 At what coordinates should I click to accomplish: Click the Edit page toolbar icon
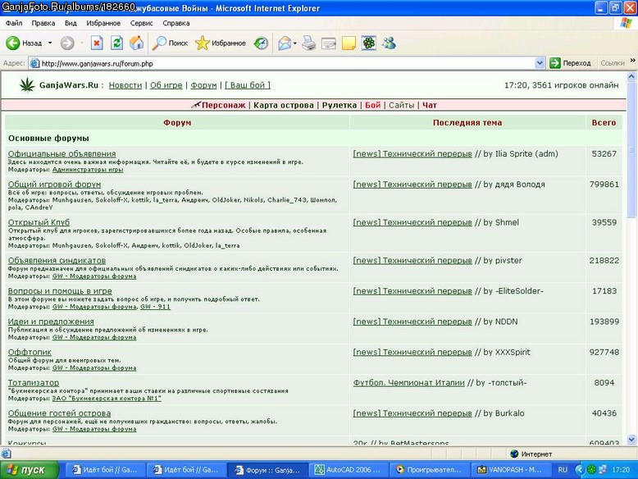(x=328, y=43)
